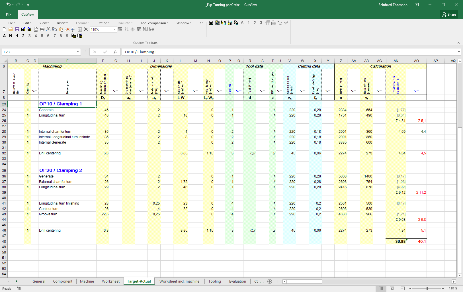This screenshot has width=463, height=292.
Task: Click the calculator icon next to the zoom box
Action: [120, 29]
